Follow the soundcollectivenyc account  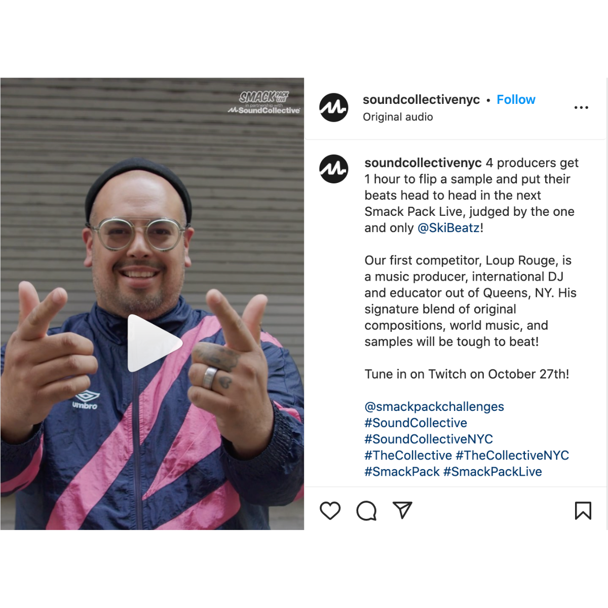pyautogui.click(x=516, y=99)
